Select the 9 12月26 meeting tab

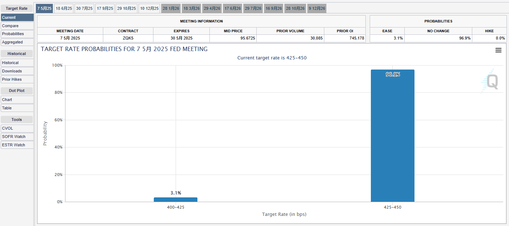click(x=317, y=8)
